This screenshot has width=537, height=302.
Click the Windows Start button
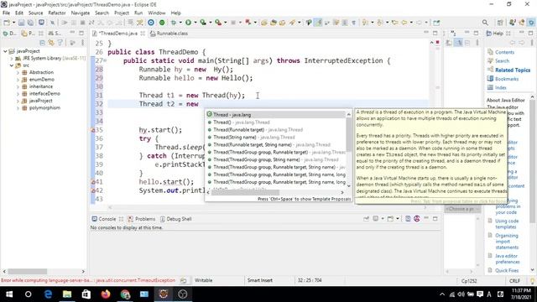click(x=9, y=294)
